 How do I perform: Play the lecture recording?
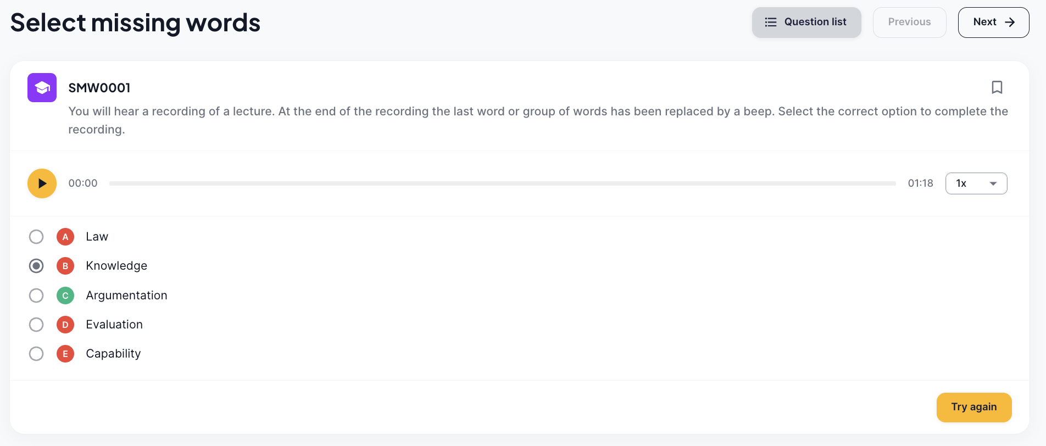(42, 183)
